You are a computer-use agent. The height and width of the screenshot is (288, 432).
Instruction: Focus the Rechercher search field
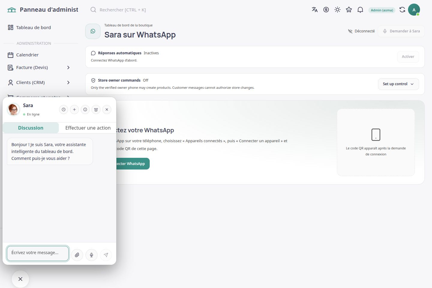pyautogui.click(x=123, y=10)
